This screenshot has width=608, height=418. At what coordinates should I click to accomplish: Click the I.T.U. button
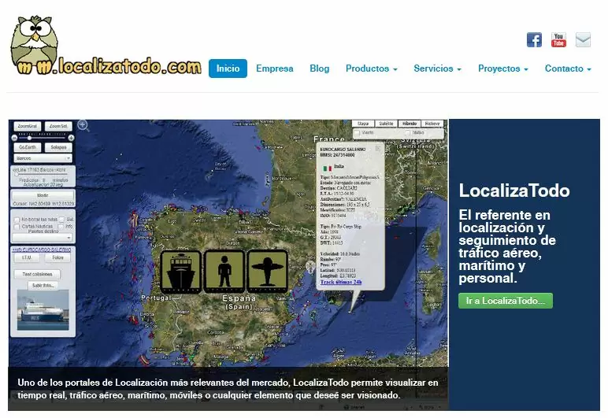[x=27, y=257]
